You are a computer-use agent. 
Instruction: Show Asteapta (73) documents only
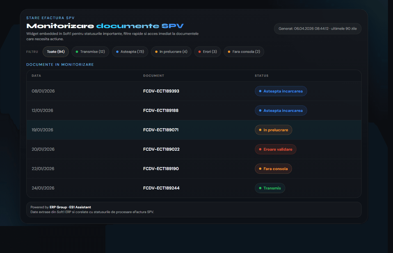click(x=130, y=52)
